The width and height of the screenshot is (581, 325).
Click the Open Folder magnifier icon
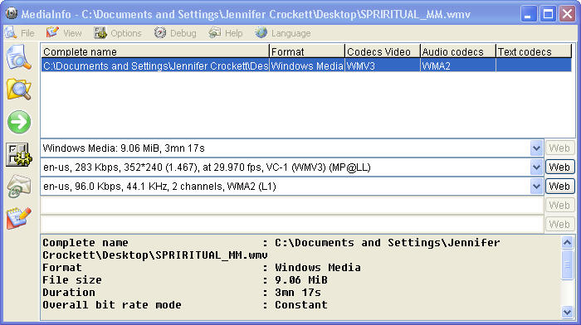[x=18, y=90]
